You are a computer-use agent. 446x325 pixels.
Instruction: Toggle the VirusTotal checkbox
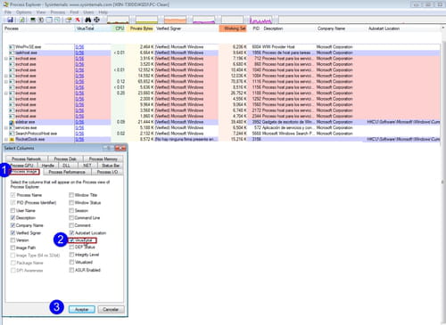tap(71, 240)
